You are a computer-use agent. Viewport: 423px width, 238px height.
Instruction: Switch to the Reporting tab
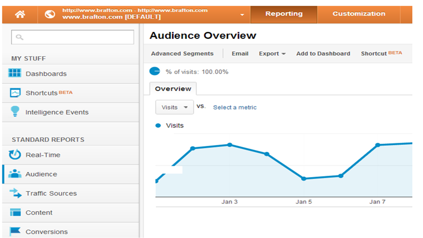(x=284, y=14)
